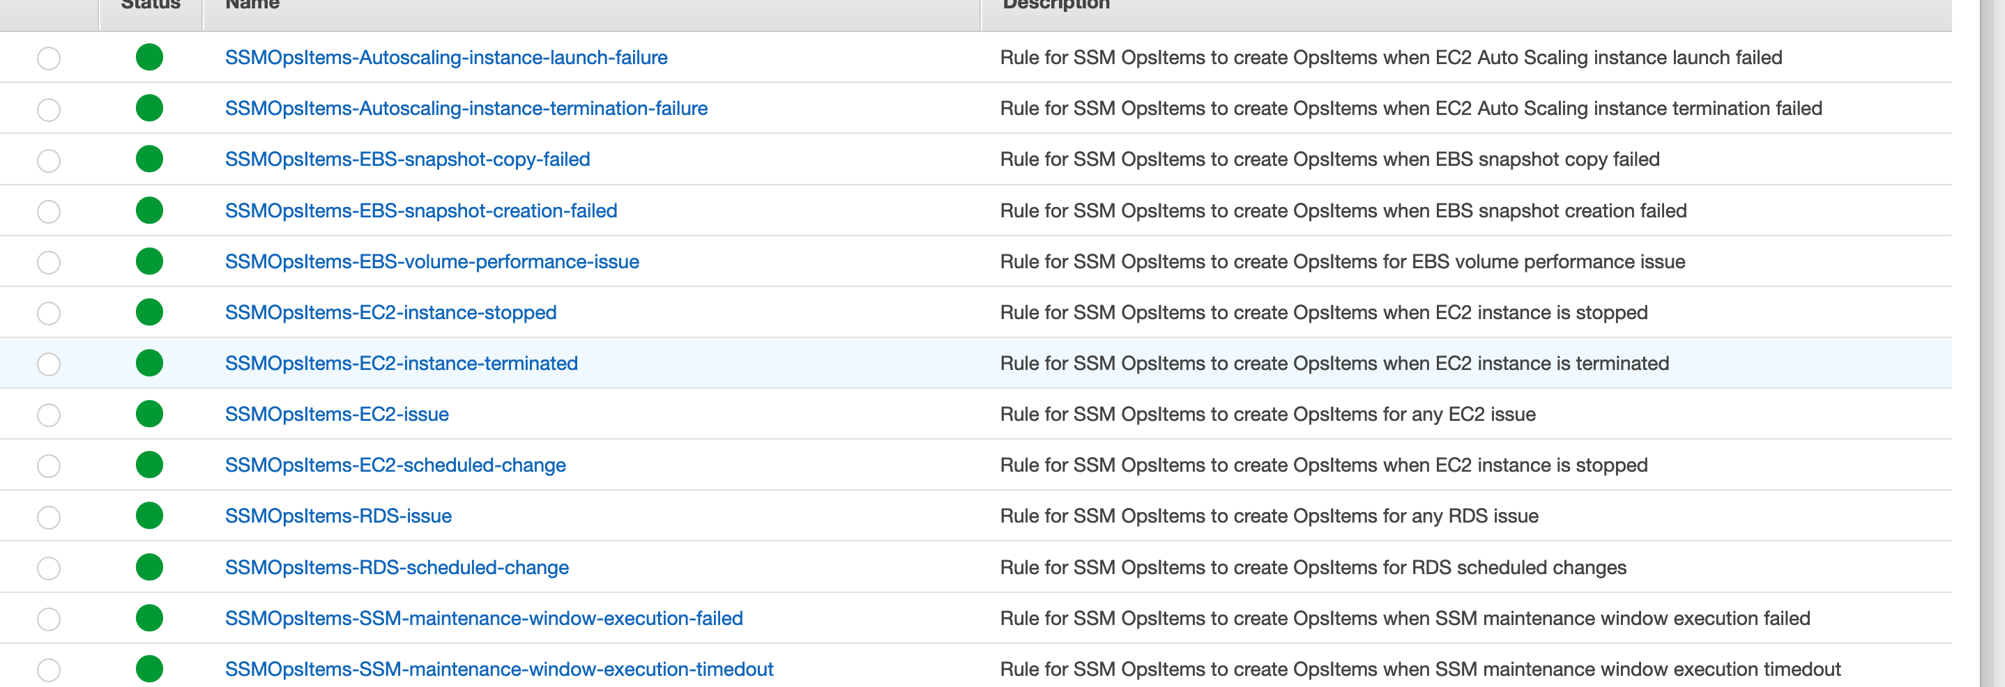The width and height of the screenshot is (2005, 687).
Task: Open SSMOpsItems-RDS-issue rule link
Action: coord(339,516)
